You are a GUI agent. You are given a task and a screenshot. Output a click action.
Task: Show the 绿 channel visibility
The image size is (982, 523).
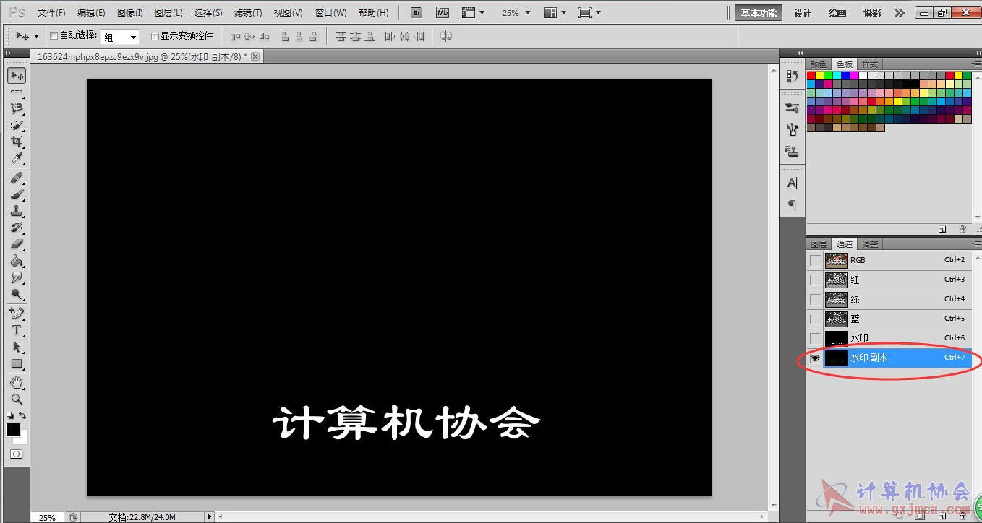[x=815, y=299]
